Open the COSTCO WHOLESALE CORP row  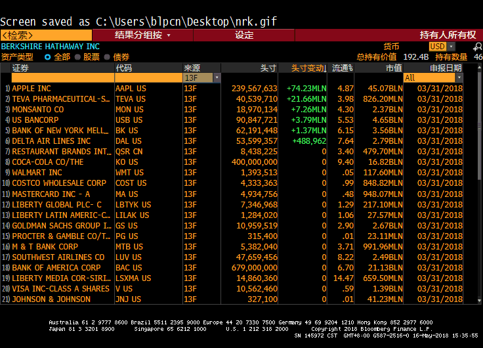[x=232, y=183]
